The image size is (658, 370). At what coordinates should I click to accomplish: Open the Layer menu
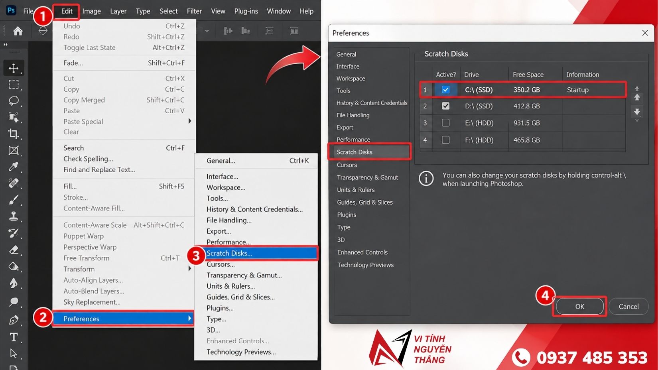click(x=118, y=11)
